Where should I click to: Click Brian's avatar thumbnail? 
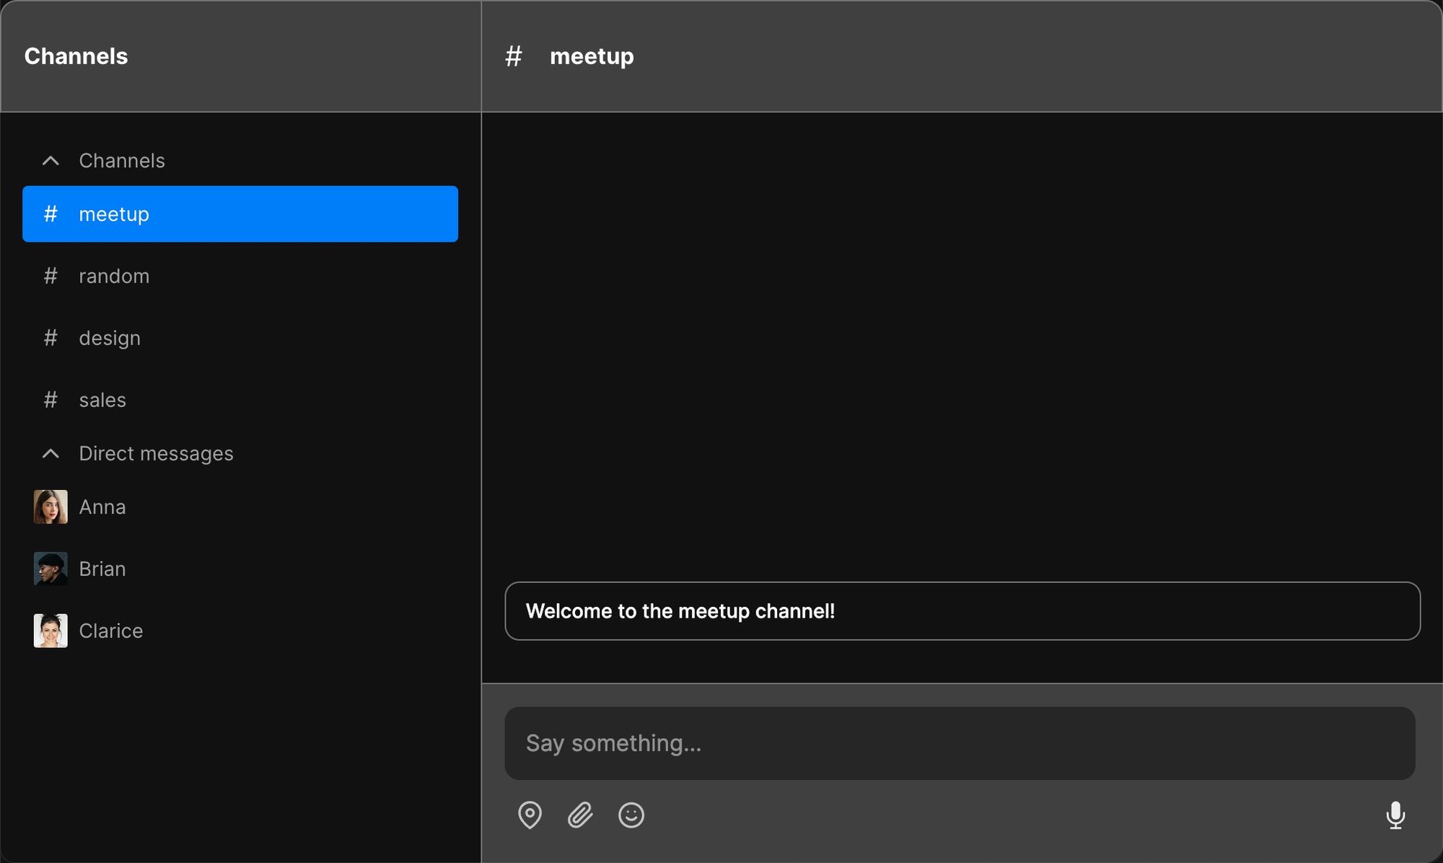pyautogui.click(x=51, y=569)
